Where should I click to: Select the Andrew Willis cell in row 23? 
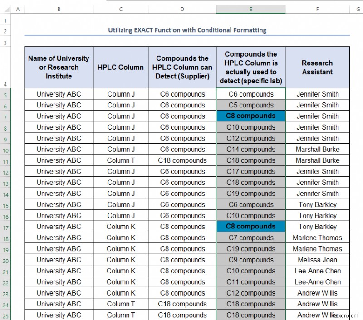pyautogui.click(x=317, y=292)
